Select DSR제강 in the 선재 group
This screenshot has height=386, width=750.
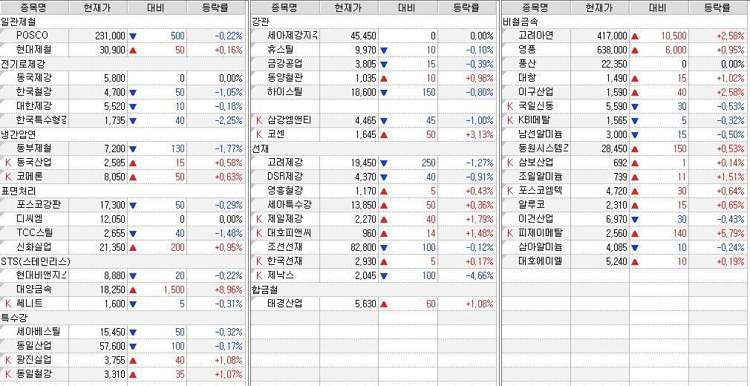[286, 177]
